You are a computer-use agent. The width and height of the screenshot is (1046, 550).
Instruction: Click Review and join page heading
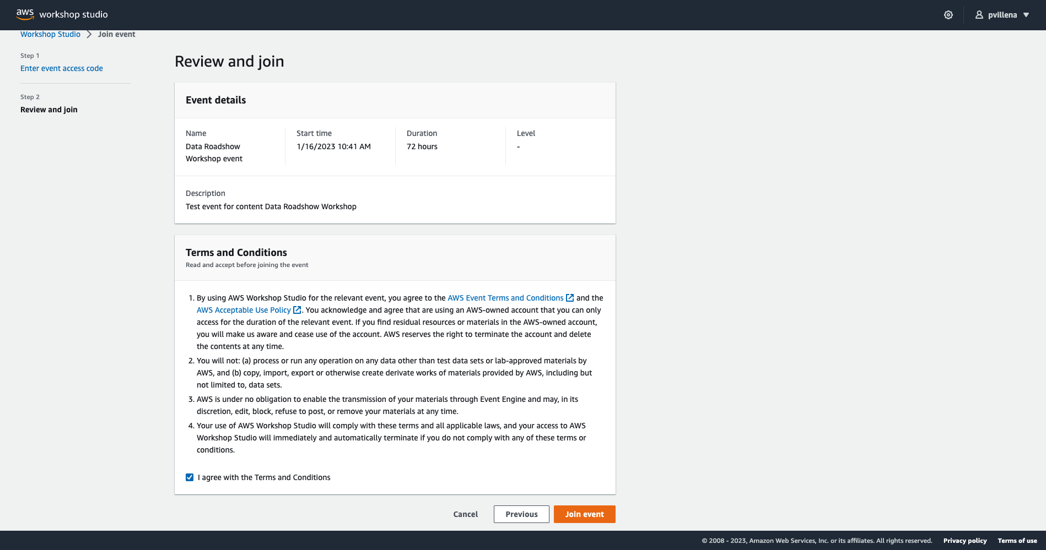click(229, 61)
